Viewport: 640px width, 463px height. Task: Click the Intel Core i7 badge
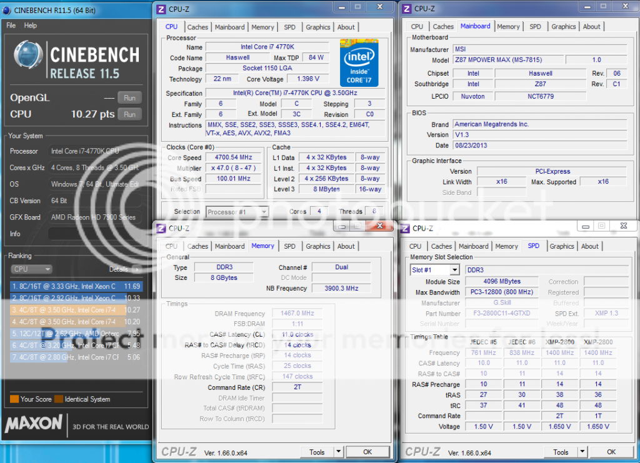tap(359, 62)
